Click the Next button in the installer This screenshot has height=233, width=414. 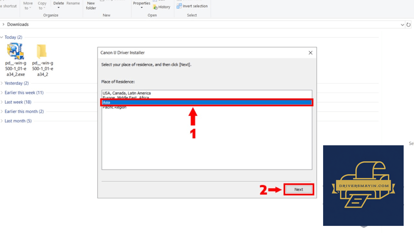tap(299, 190)
